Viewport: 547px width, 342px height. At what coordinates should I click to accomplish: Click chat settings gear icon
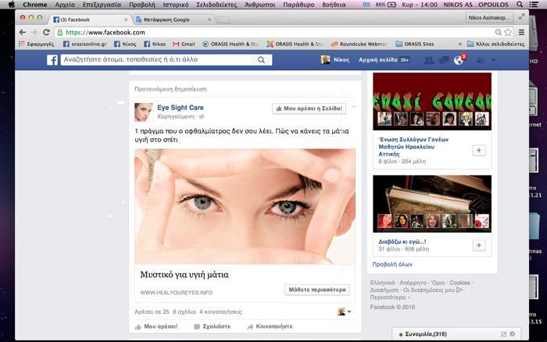513,334
